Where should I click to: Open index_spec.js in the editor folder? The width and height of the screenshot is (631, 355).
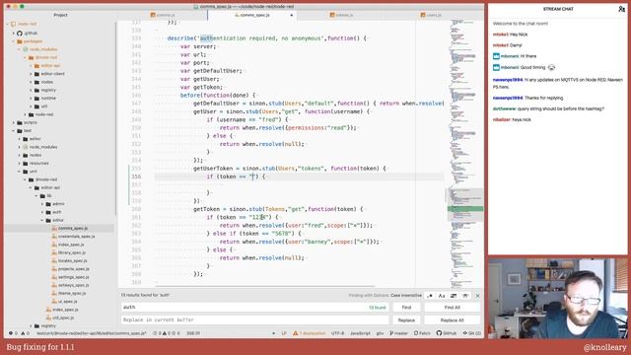click(x=71, y=245)
